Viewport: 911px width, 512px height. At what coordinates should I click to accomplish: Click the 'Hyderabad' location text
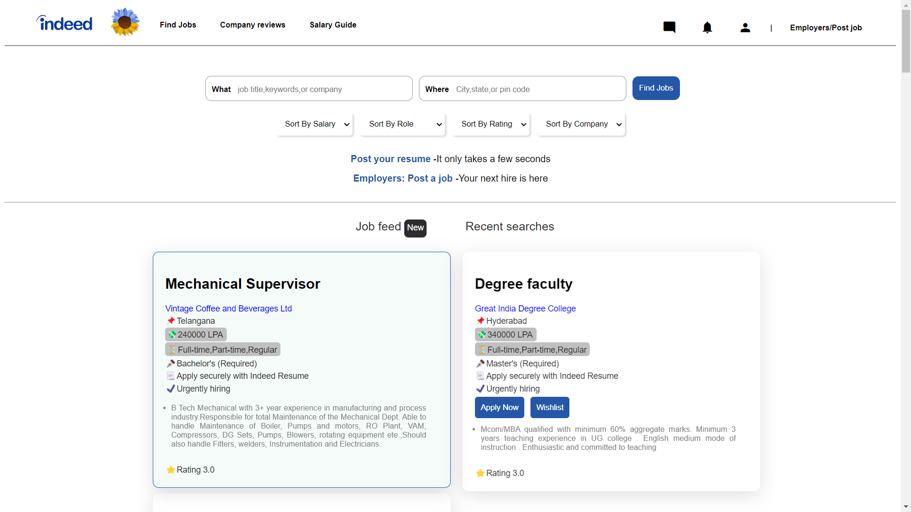(x=507, y=321)
